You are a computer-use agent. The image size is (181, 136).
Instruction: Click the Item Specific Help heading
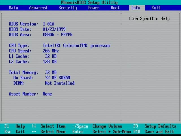pos(149,19)
